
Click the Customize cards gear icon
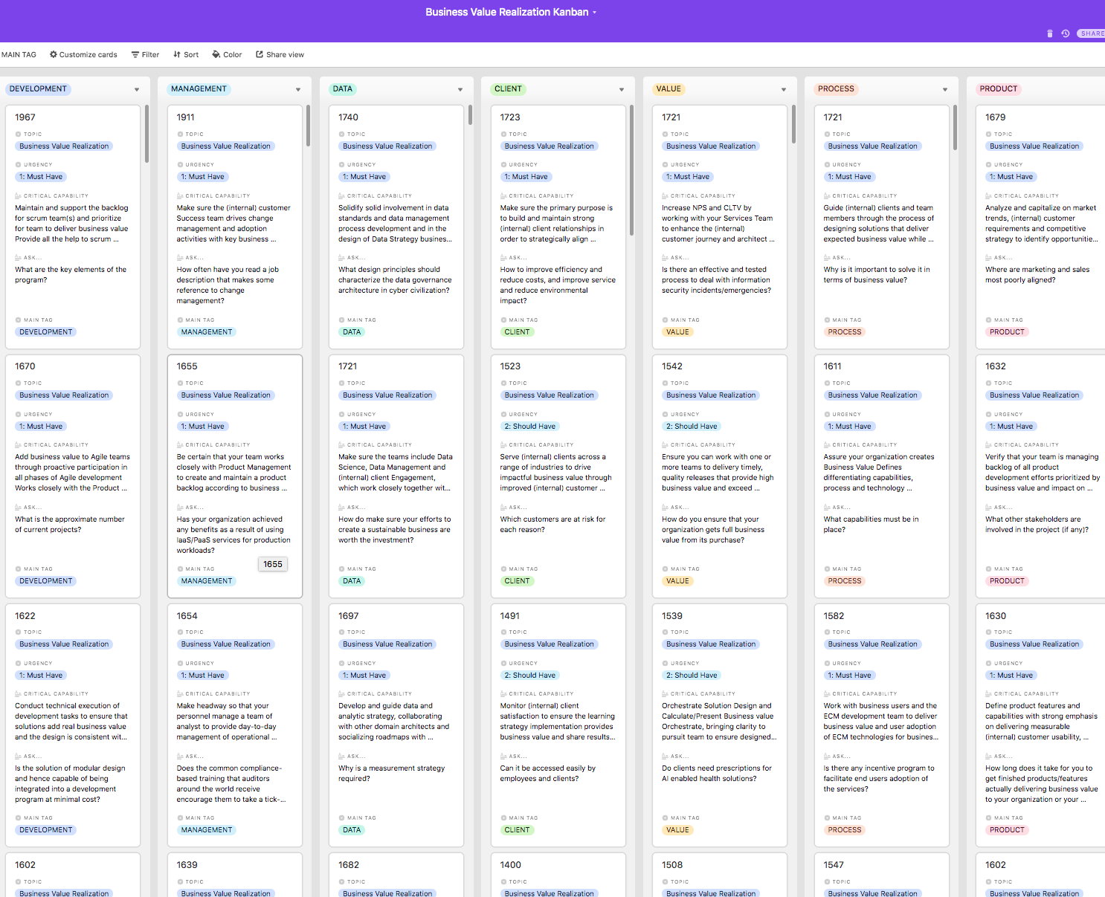click(54, 54)
